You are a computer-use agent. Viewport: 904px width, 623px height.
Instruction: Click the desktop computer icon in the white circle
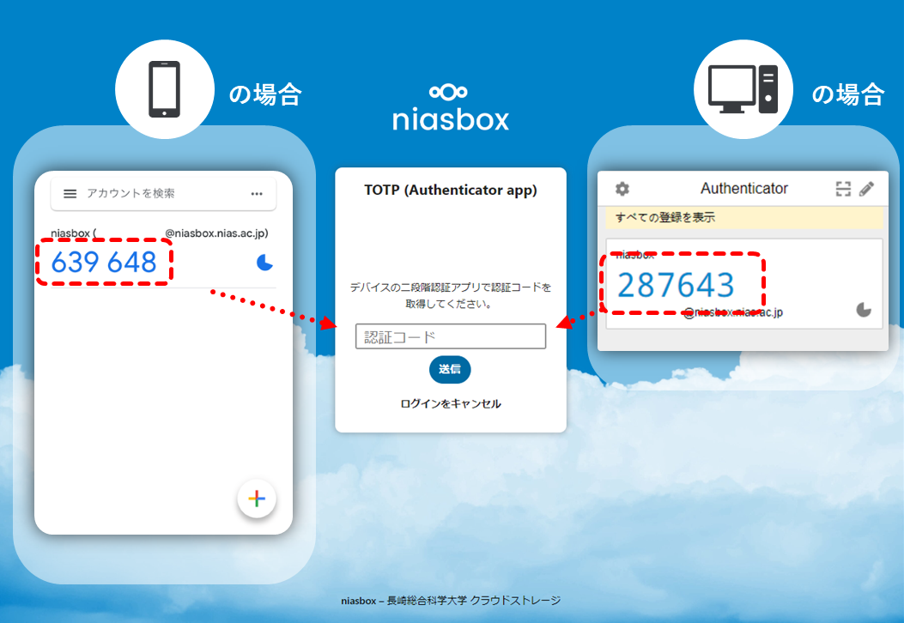(x=743, y=89)
